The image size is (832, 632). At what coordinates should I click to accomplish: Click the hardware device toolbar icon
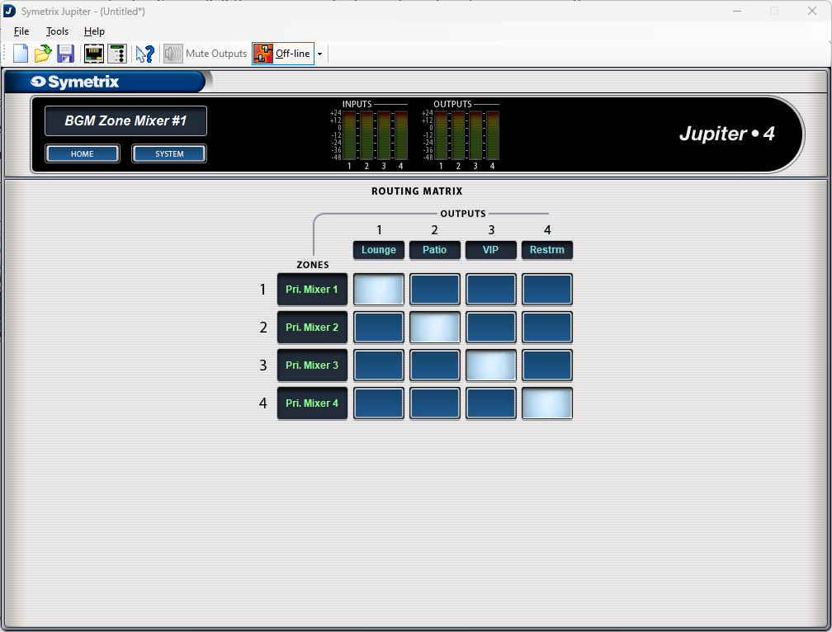tap(116, 53)
